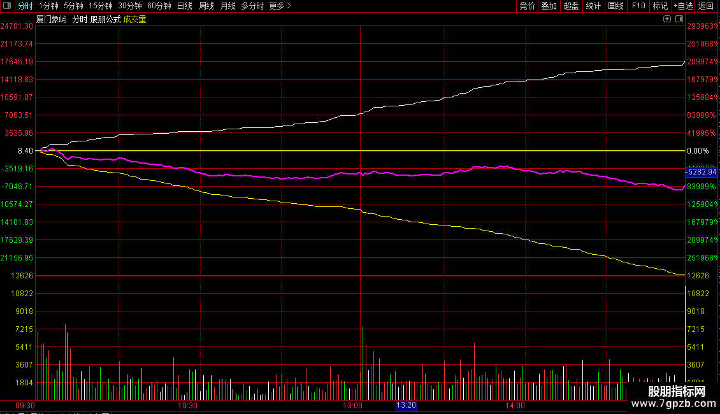
Task: Open the 多分时 multi-day view
Action: [252, 6]
